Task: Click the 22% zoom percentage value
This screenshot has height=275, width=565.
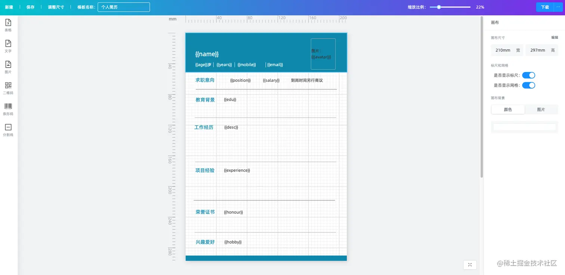Action: tap(480, 7)
